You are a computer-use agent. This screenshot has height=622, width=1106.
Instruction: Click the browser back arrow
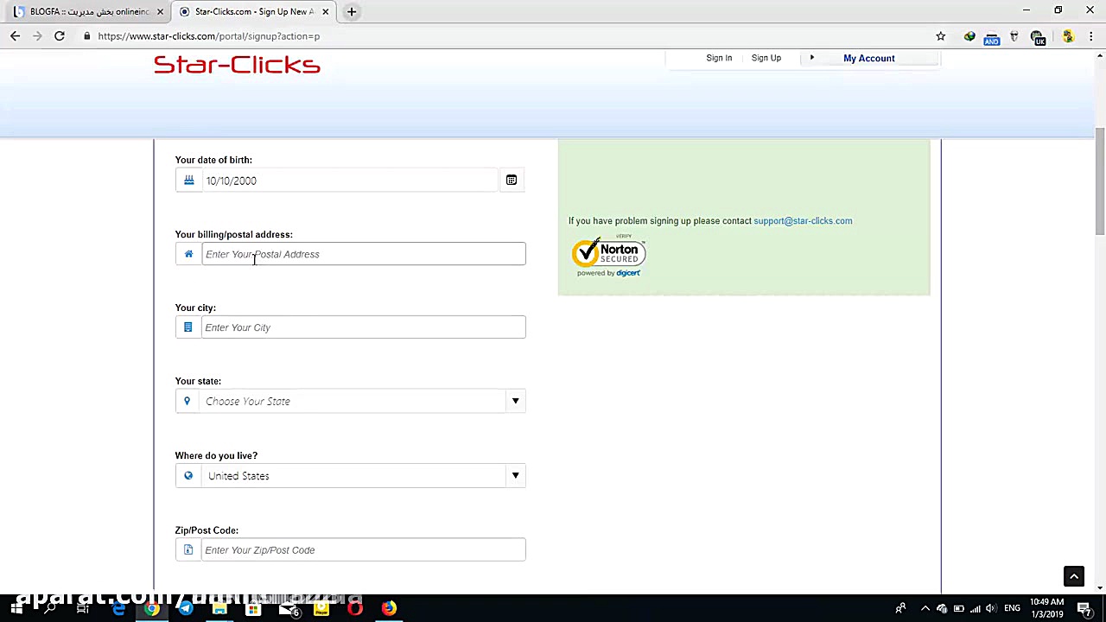[15, 36]
